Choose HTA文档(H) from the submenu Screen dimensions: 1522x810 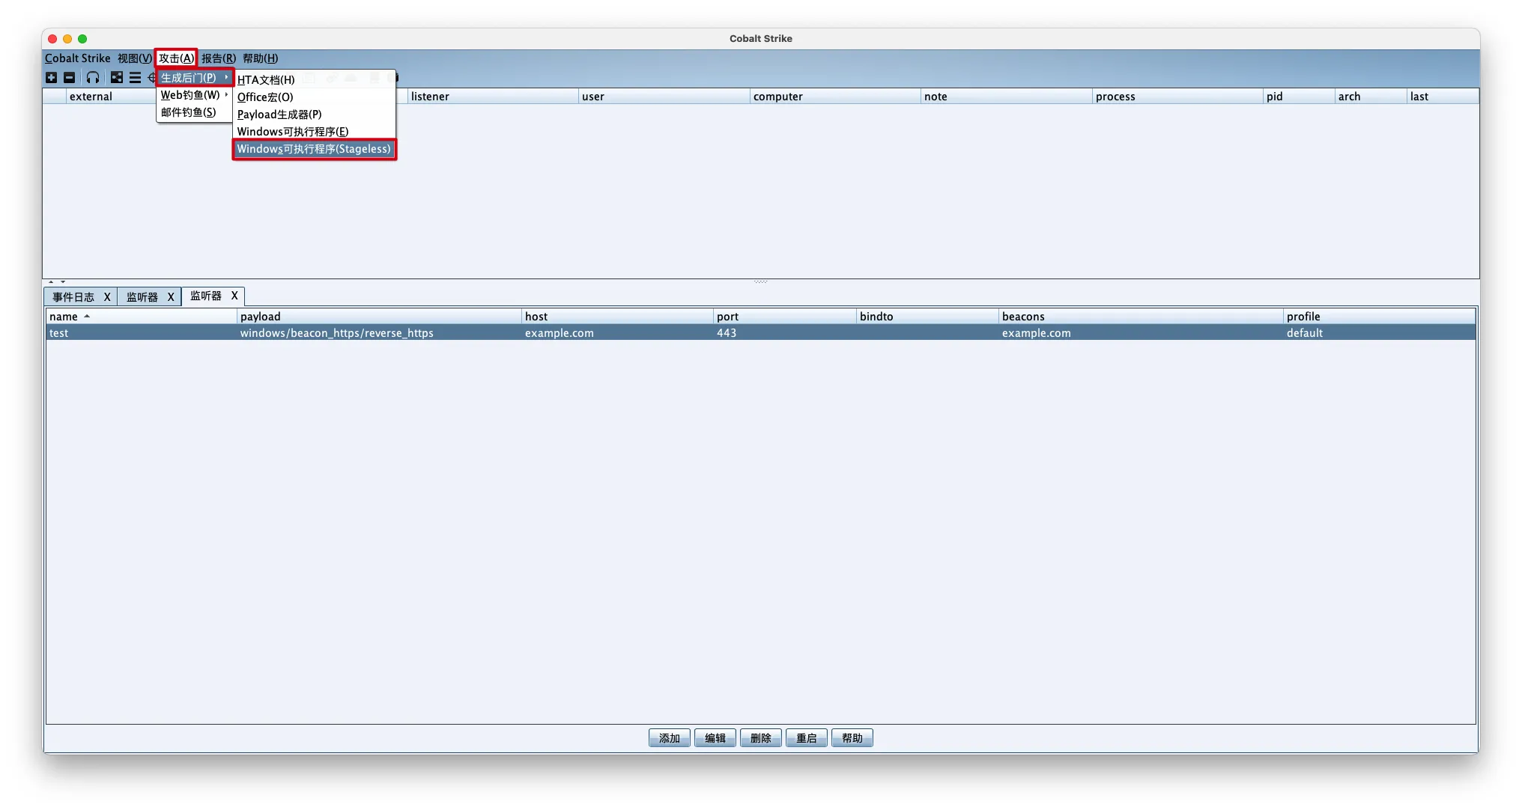[315, 80]
